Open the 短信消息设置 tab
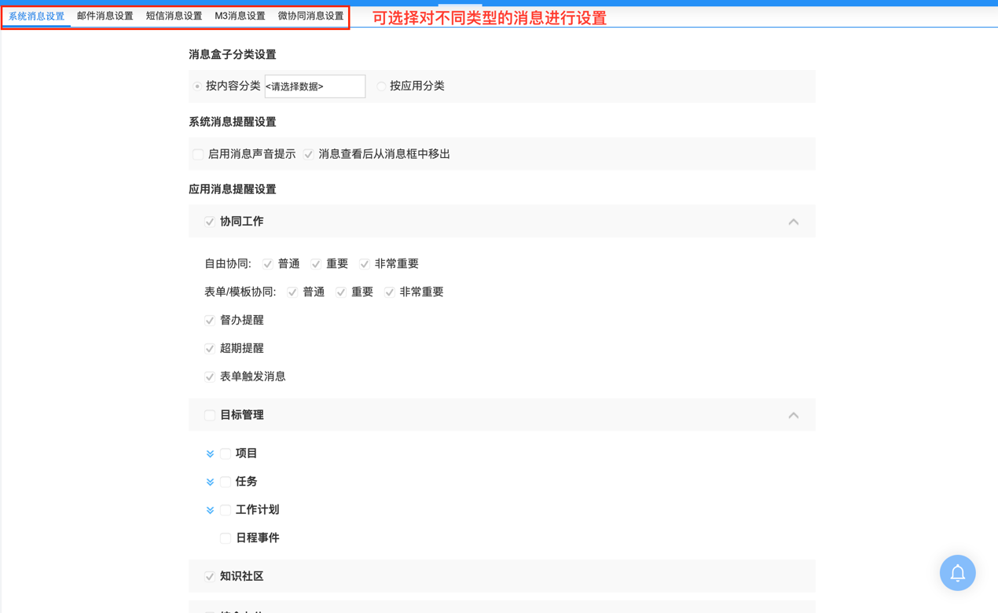 point(173,14)
